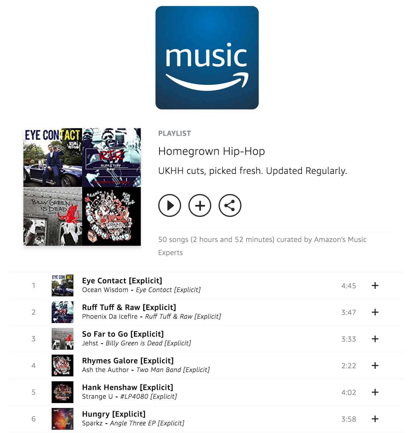Screen dimensions: 411x433
Task: Select Eye Contact album thumbnail in track list
Action: [63, 285]
